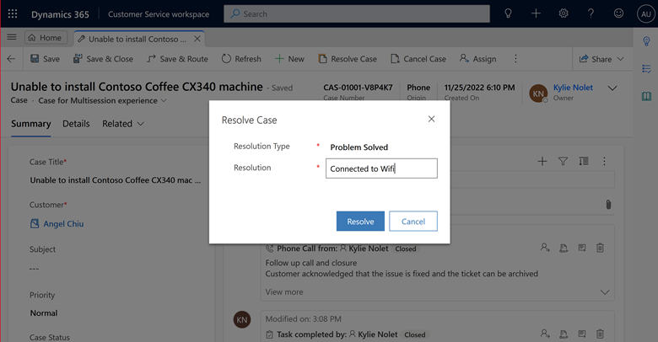Expand View more on phone call activity
Image resolution: width=658 pixels, height=342 pixels.
(x=284, y=292)
